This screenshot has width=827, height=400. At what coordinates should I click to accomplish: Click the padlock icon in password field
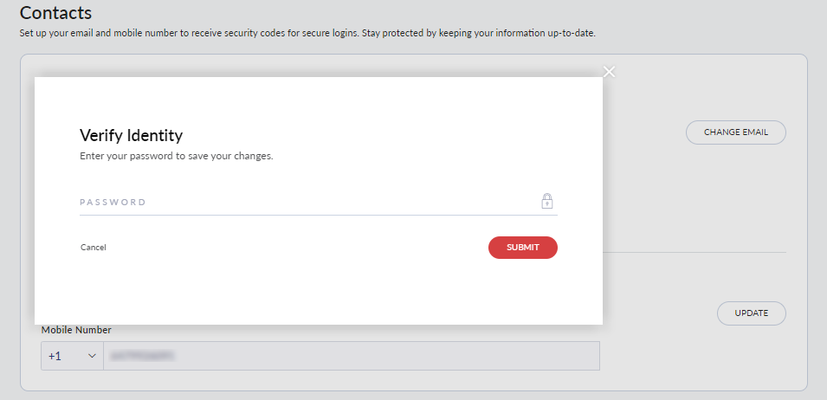click(547, 201)
